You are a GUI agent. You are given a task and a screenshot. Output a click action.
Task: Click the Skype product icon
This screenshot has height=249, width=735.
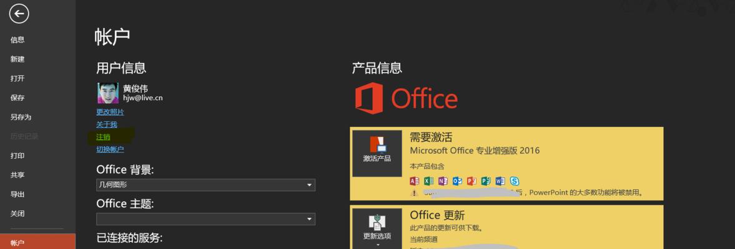(514, 181)
